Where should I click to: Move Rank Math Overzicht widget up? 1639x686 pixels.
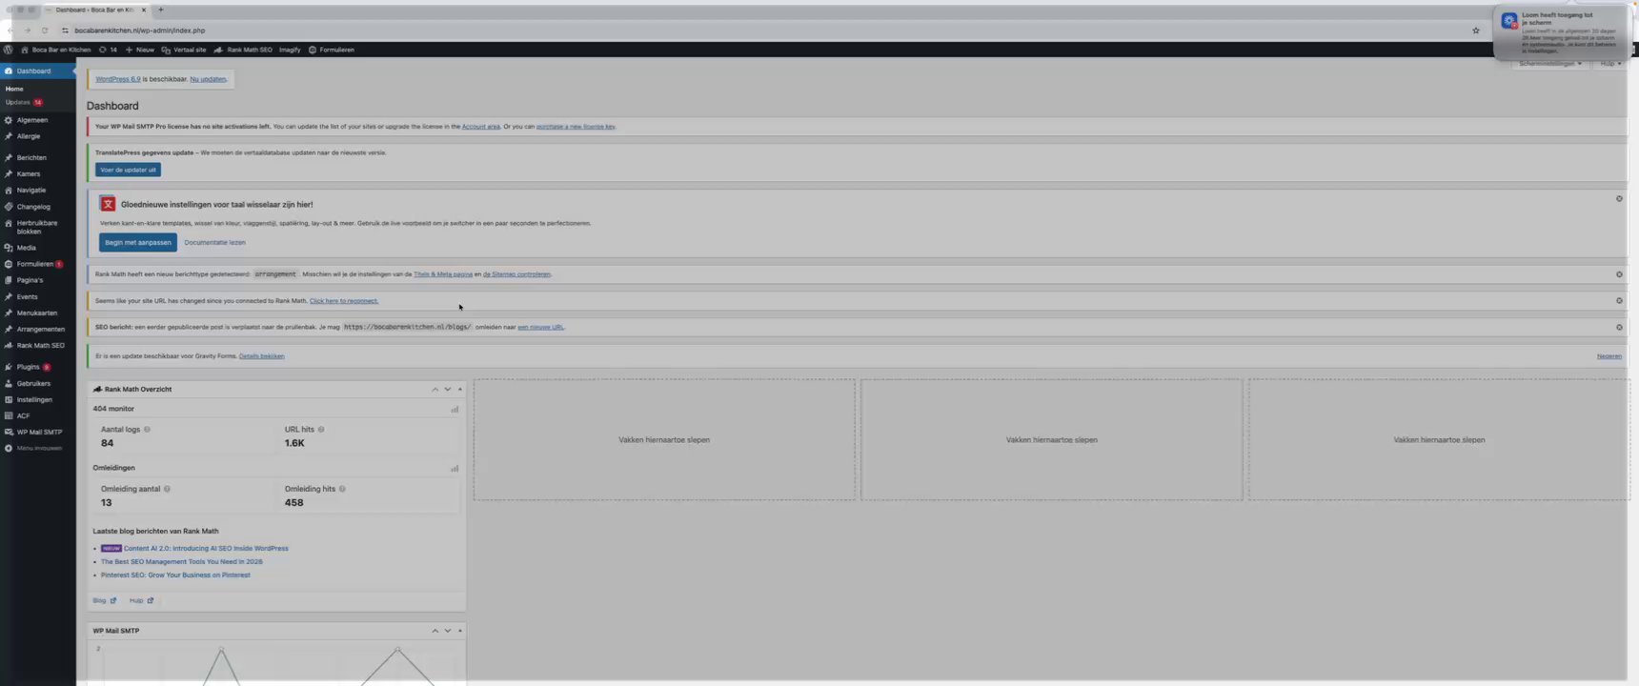click(x=435, y=390)
